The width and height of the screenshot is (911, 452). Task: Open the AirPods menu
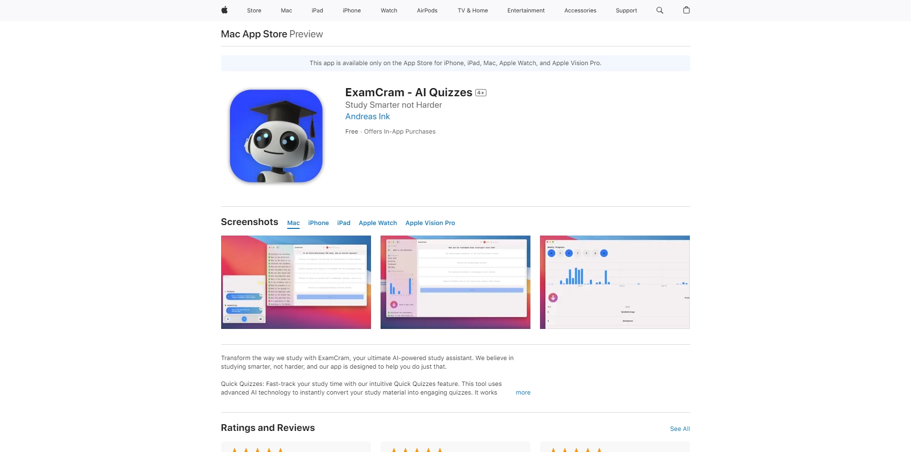click(427, 11)
